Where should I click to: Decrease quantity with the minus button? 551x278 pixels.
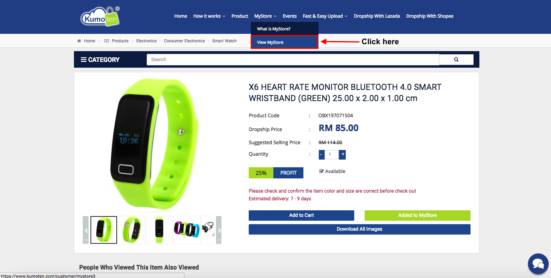322,155
